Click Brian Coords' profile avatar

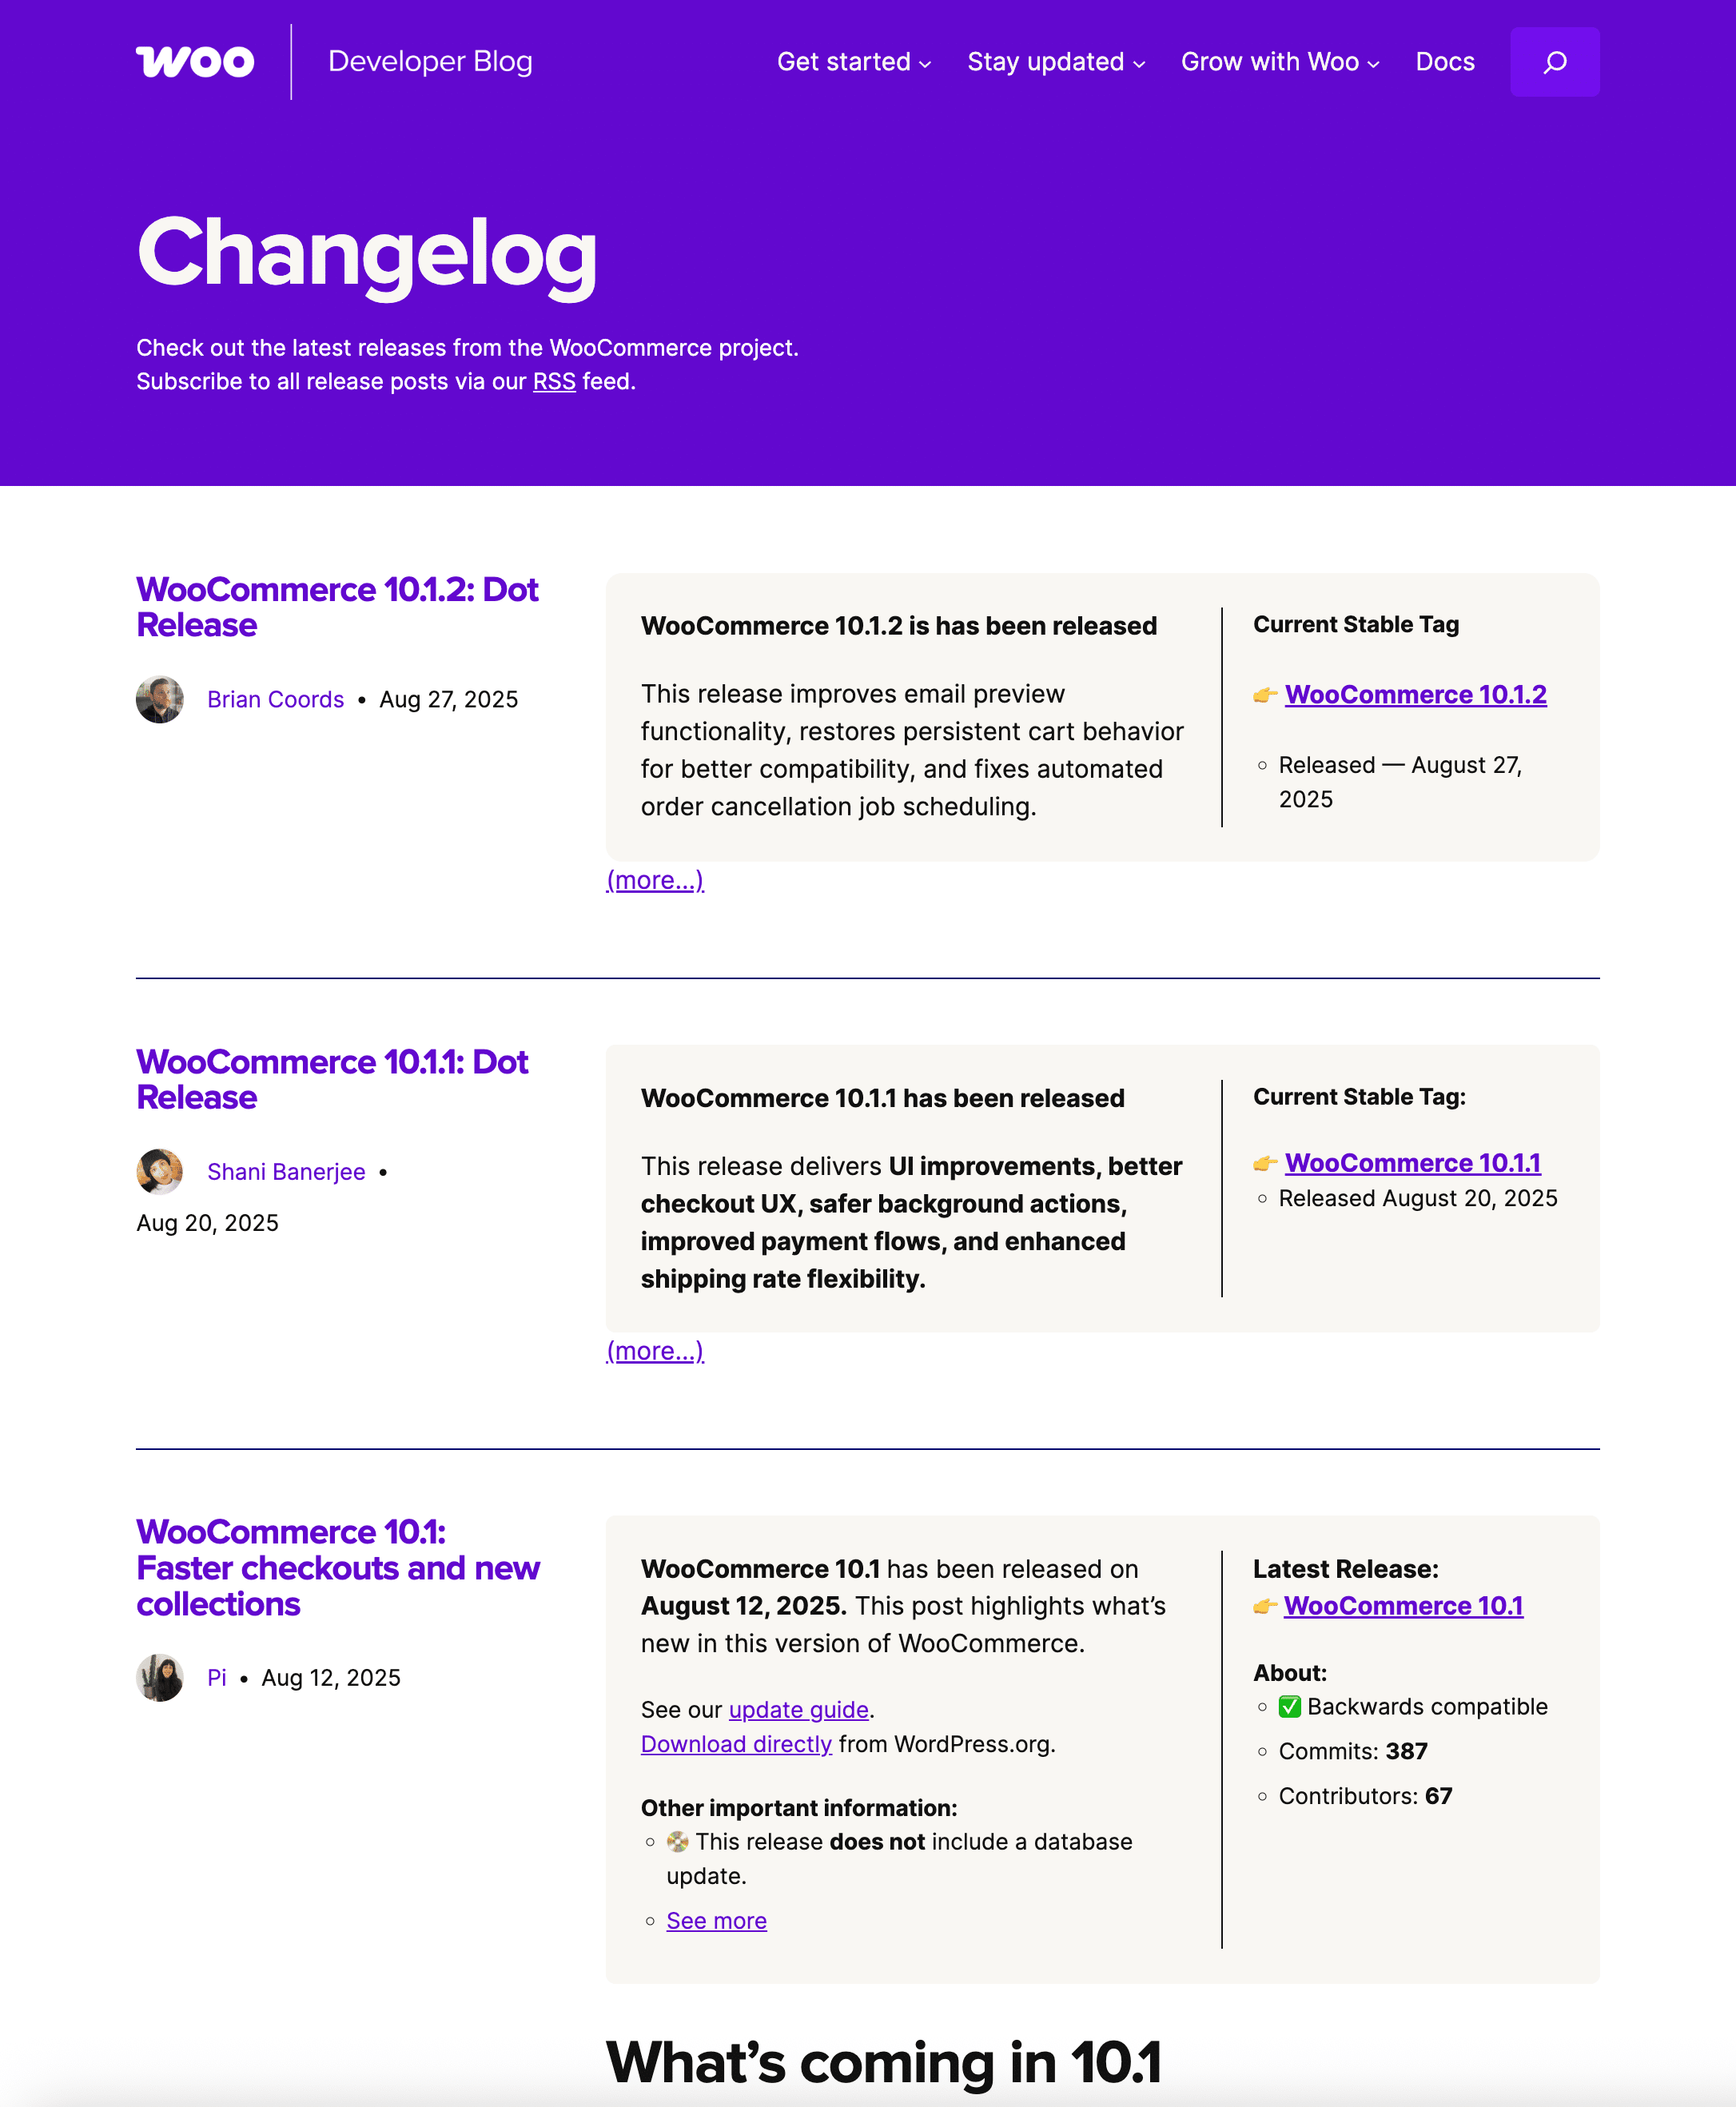tap(160, 700)
